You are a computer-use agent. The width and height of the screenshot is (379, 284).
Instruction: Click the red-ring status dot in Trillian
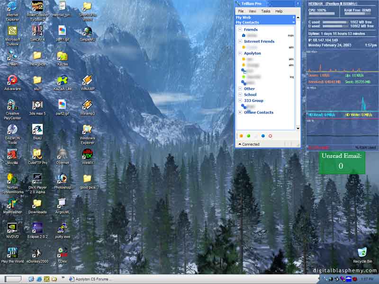point(270,136)
